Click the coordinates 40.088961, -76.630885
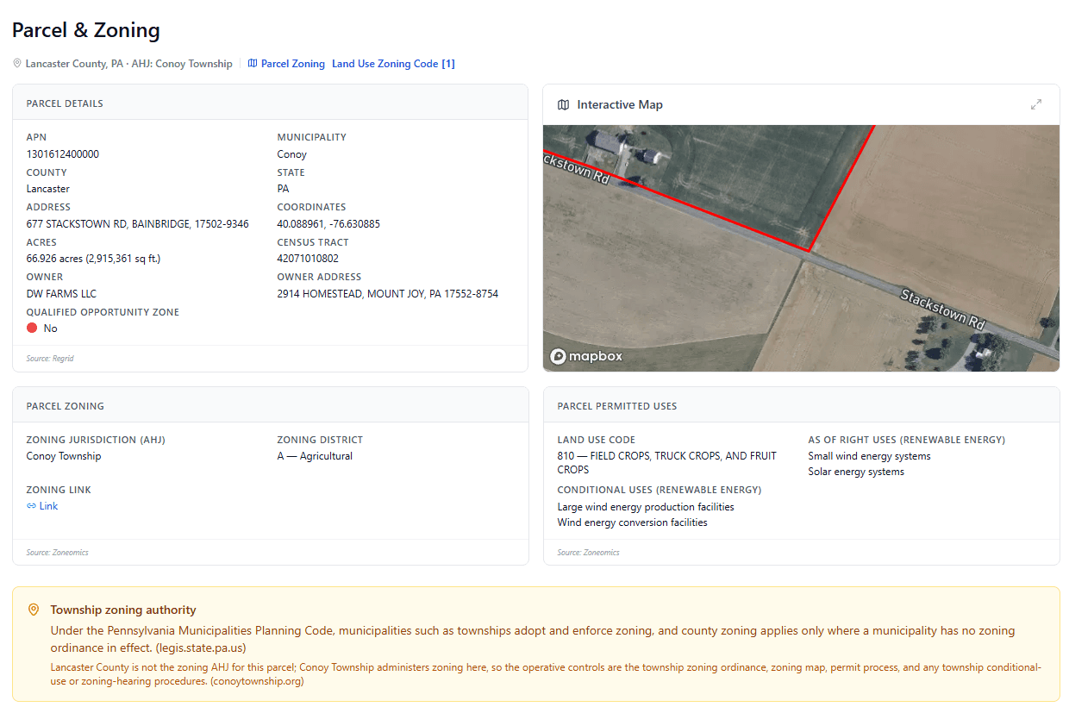This screenshot has height=707, width=1069. [x=328, y=224]
